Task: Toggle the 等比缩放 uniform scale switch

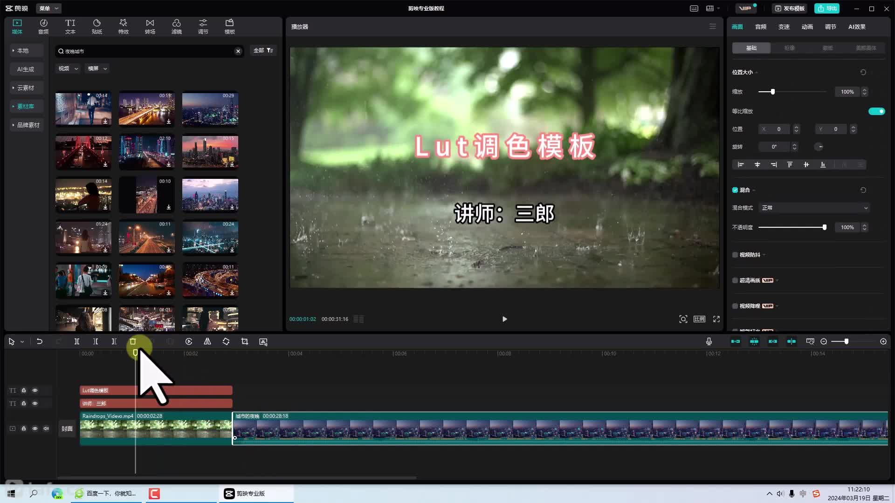Action: pyautogui.click(x=876, y=111)
